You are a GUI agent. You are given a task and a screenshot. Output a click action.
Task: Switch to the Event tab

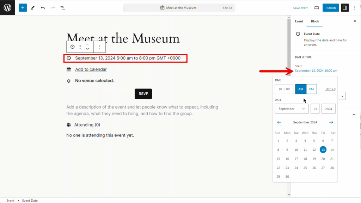[x=299, y=21]
